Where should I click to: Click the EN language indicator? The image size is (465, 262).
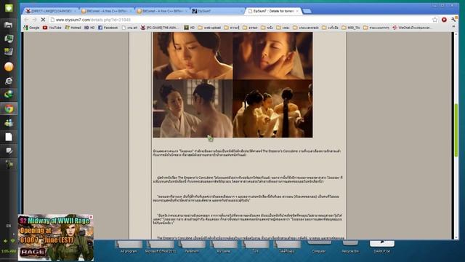tap(9, 226)
